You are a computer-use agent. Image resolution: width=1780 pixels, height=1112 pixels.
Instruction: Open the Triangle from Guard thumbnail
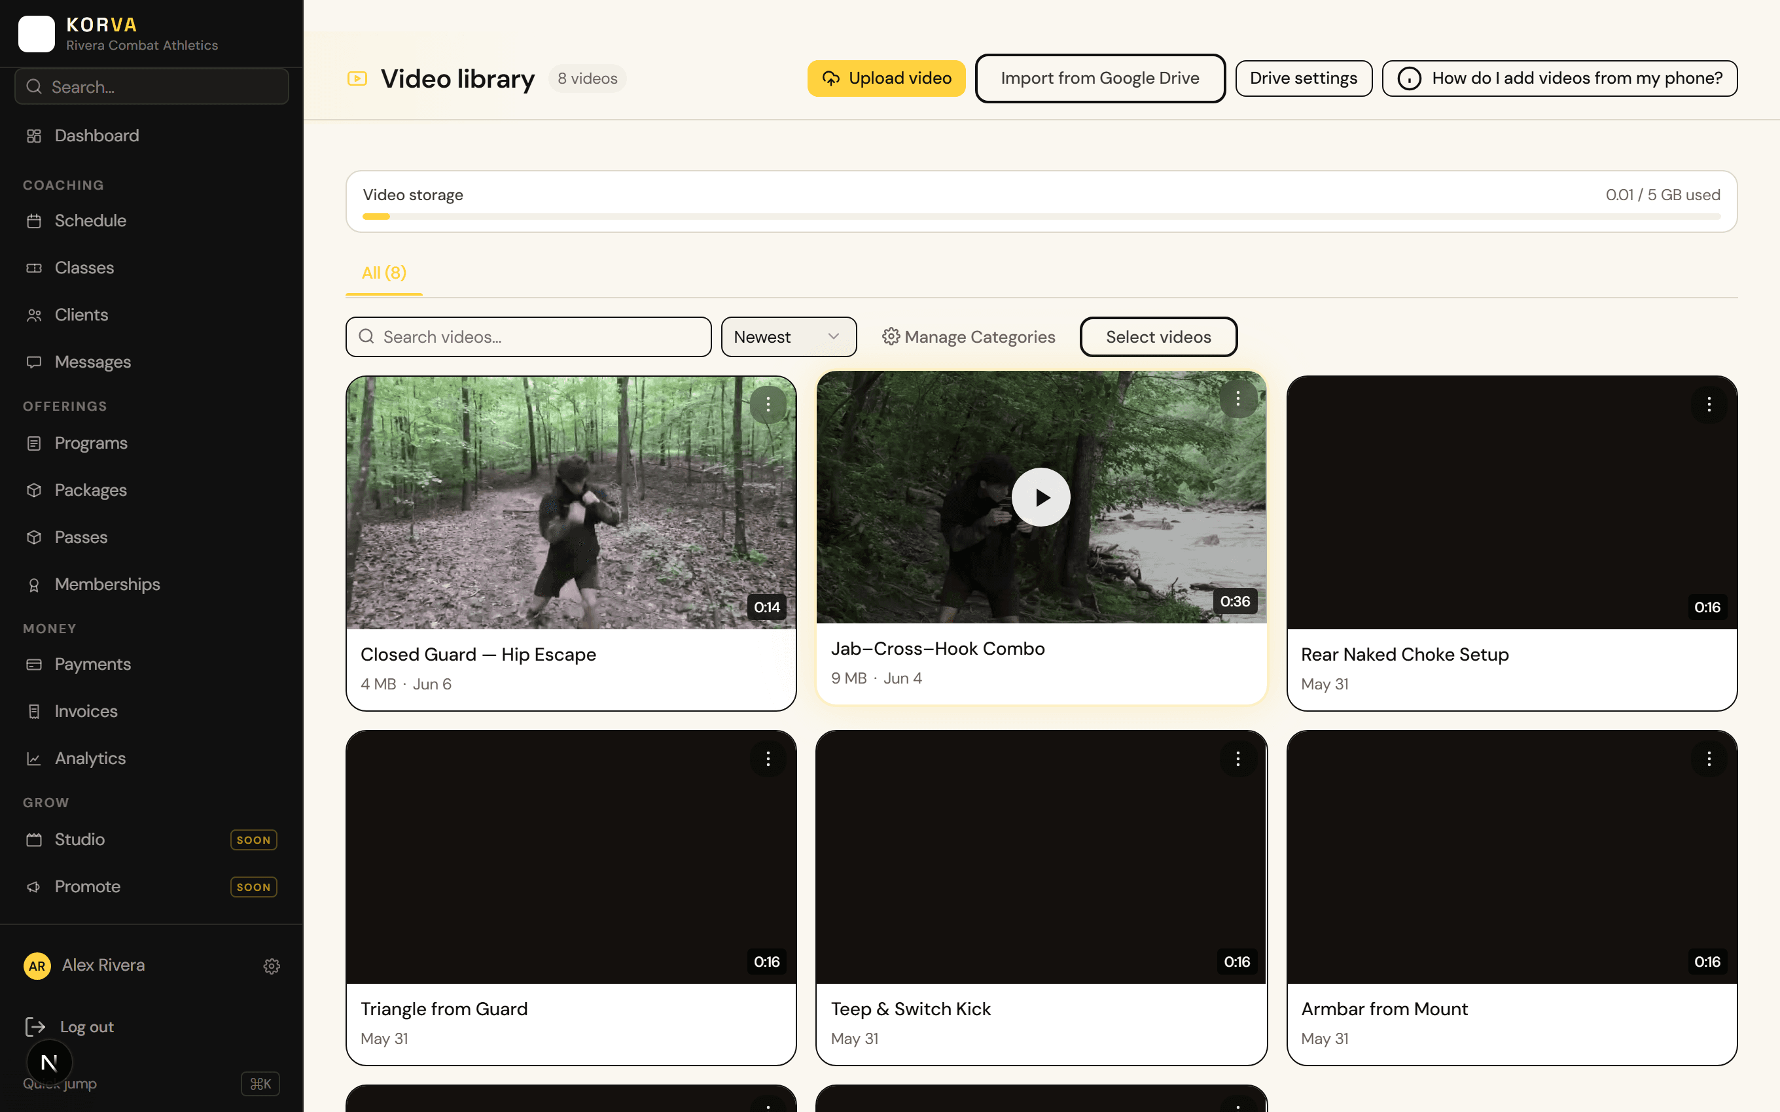pos(571,858)
